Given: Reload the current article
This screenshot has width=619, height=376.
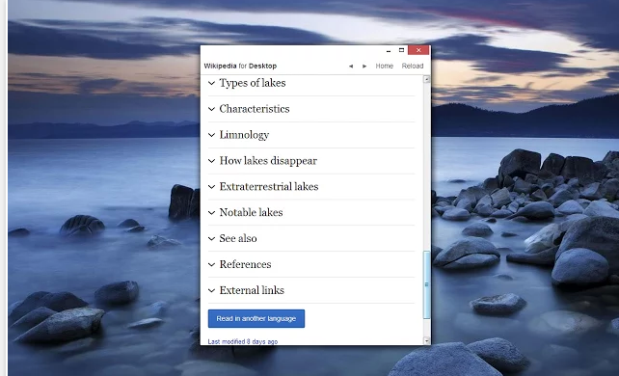Looking at the screenshot, I should 413,66.
